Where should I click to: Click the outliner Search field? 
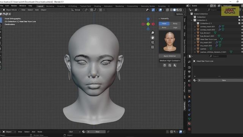pyautogui.click(x=215, y=10)
